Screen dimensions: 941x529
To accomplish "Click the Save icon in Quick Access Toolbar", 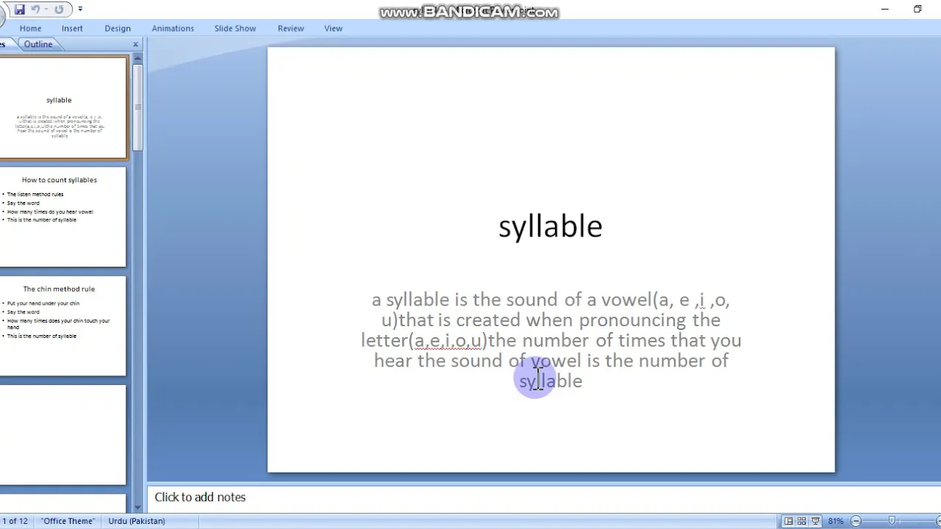I will [x=20, y=10].
